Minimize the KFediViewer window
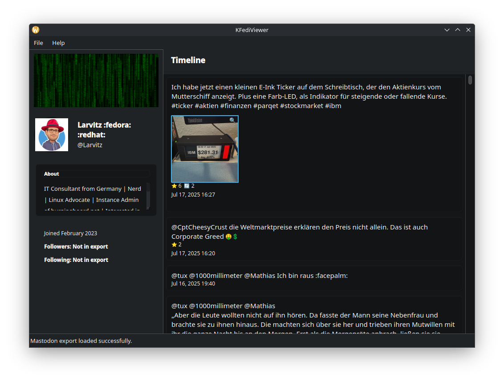The height and width of the screenshot is (382, 504). coord(447,30)
